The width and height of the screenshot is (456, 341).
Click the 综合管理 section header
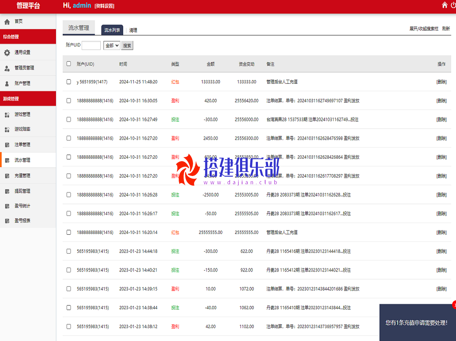pyautogui.click(x=28, y=36)
